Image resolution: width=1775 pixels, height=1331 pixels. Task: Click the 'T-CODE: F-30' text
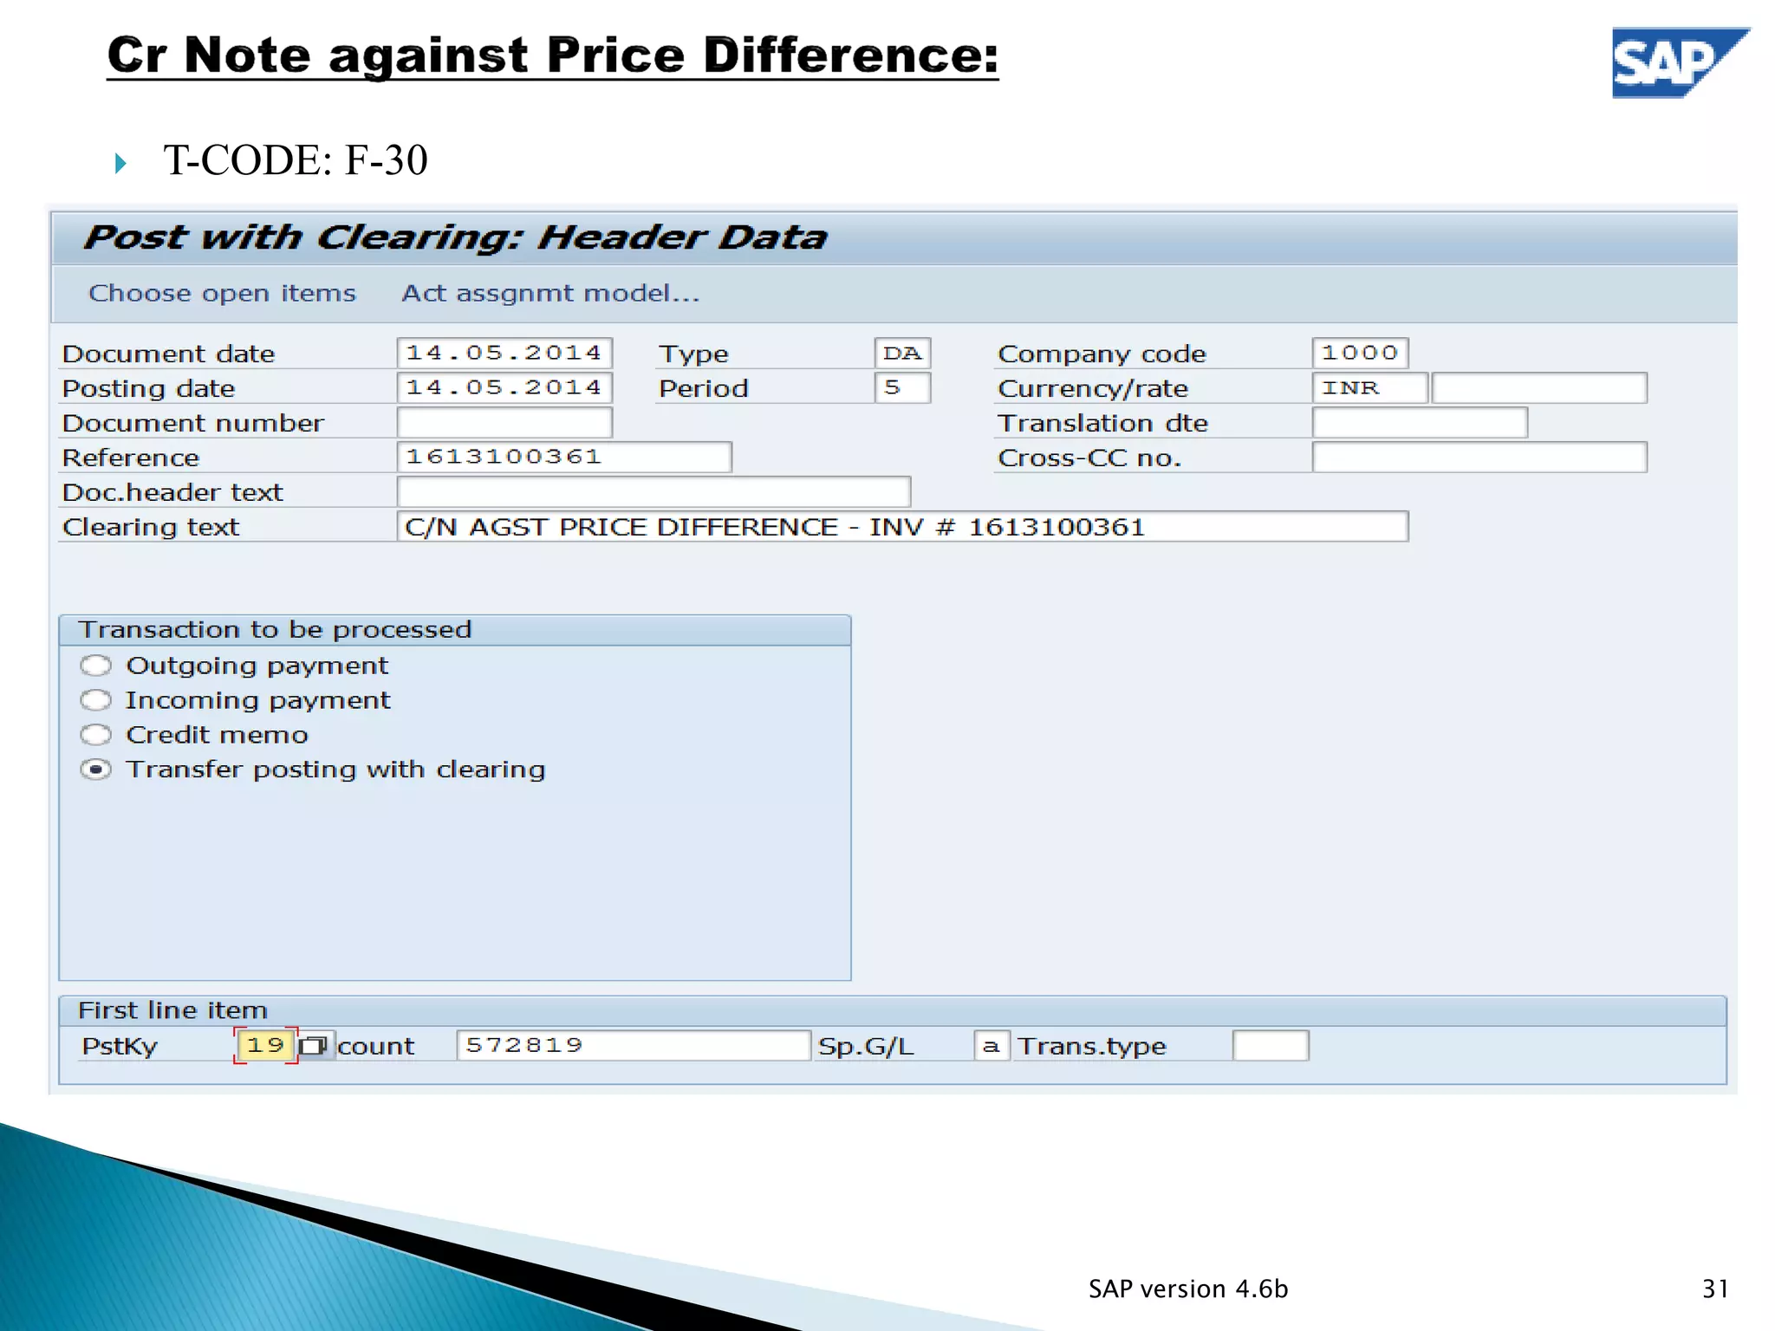(296, 160)
